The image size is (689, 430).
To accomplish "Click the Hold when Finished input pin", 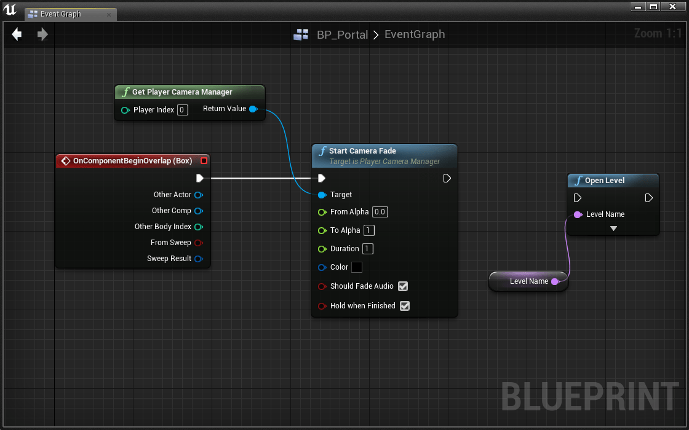I will coord(322,307).
